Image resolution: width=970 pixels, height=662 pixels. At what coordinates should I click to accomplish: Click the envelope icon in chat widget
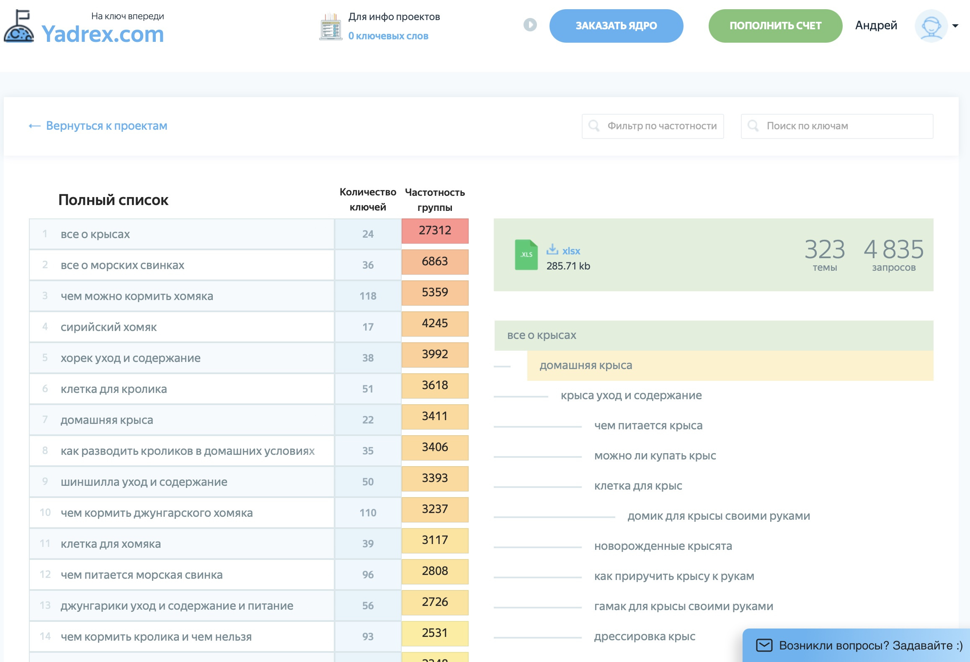764,645
